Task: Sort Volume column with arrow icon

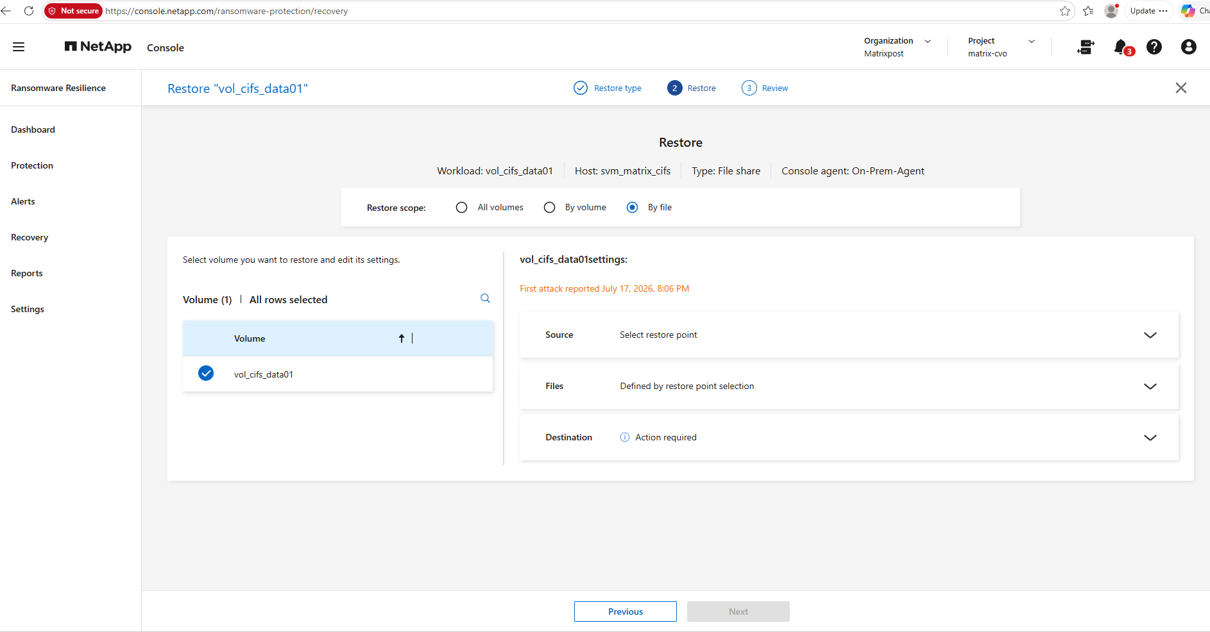Action: click(402, 338)
